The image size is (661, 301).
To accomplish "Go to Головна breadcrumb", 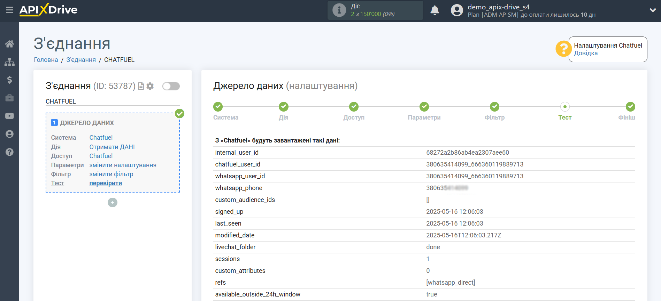I will point(46,60).
